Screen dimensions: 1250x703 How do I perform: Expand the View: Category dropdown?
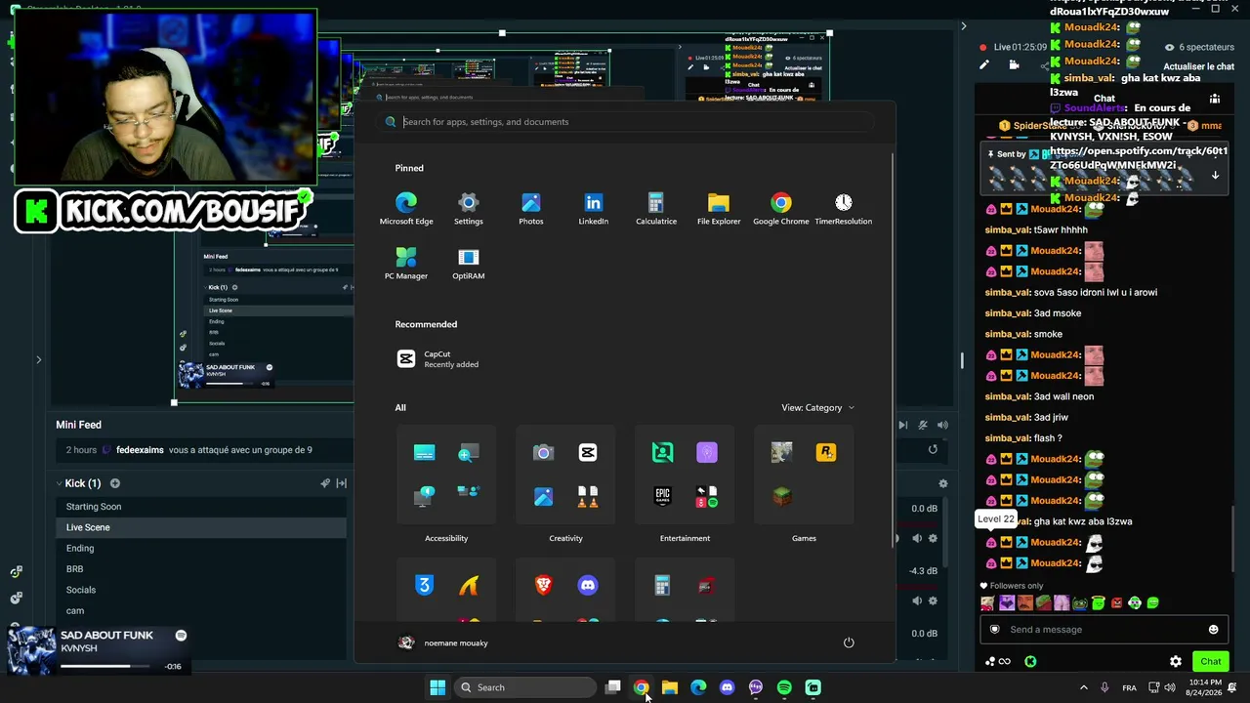tap(817, 407)
